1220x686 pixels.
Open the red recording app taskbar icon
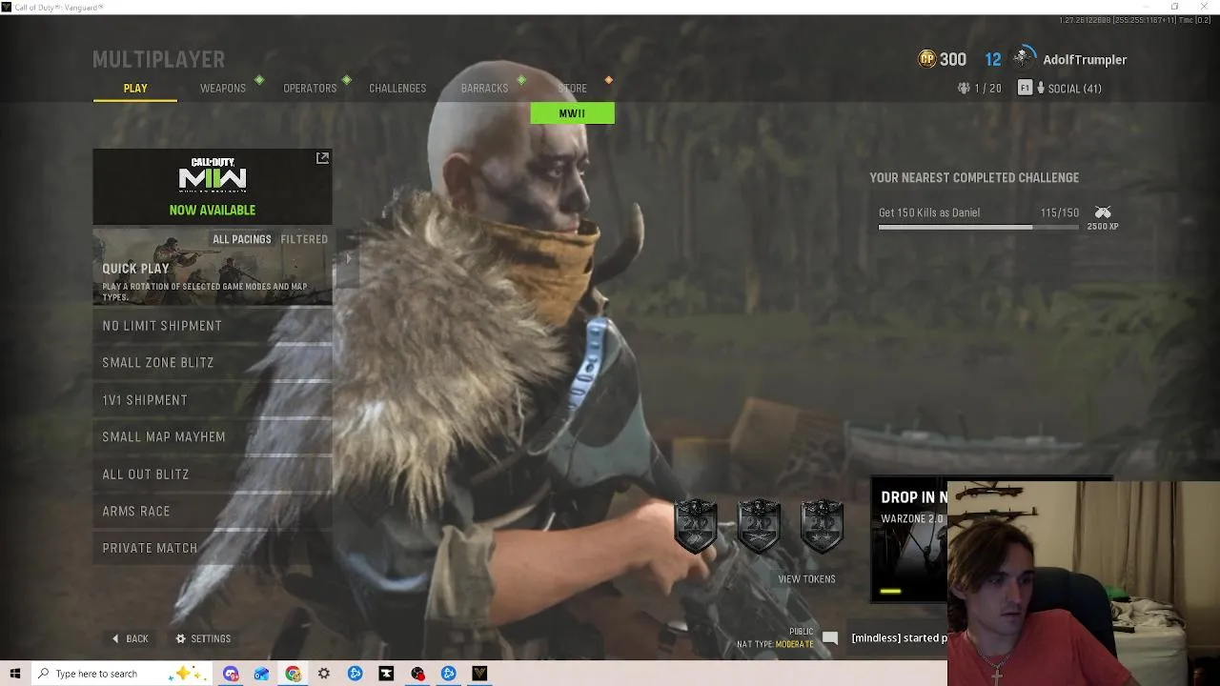coord(417,674)
